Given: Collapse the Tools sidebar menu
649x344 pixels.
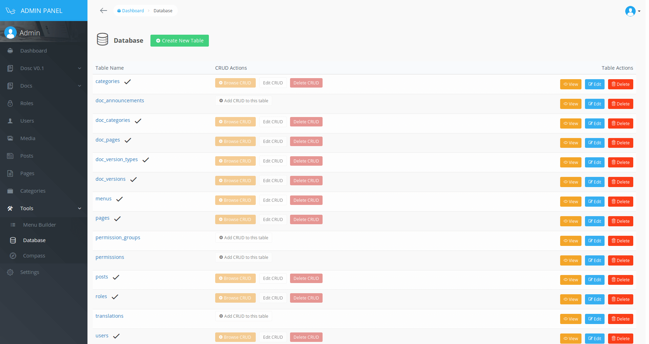Looking at the screenshot, I should (44, 208).
